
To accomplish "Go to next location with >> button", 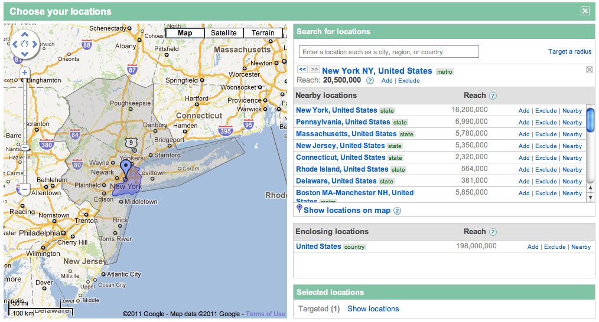I will (x=314, y=70).
